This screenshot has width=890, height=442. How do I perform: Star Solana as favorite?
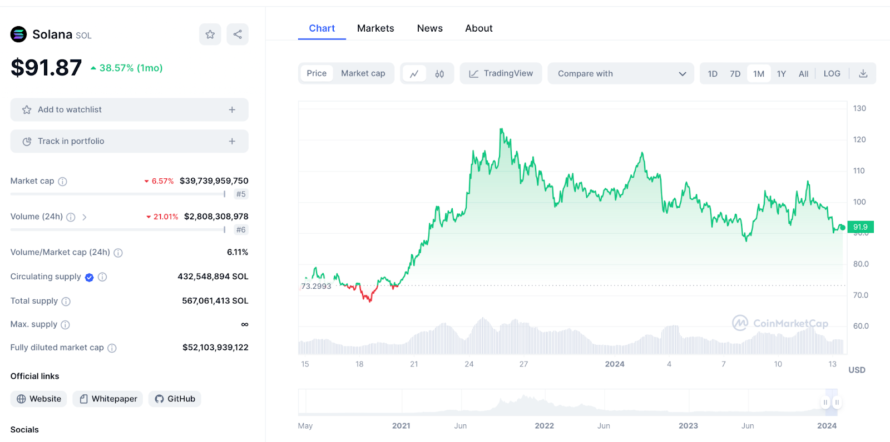pos(210,34)
